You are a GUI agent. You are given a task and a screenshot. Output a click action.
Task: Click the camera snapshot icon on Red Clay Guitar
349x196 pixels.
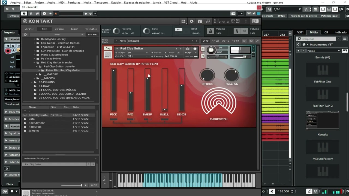pyautogui.click(x=187, y=49)
